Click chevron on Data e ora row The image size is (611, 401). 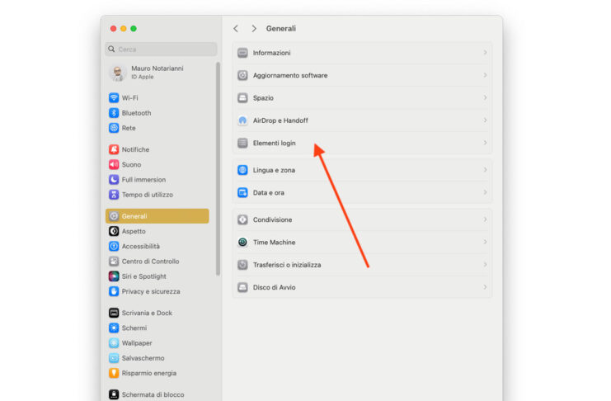(485, 192)
